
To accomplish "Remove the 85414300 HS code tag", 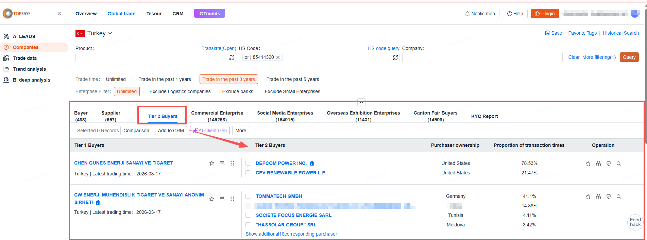I will tap(278, 57).
